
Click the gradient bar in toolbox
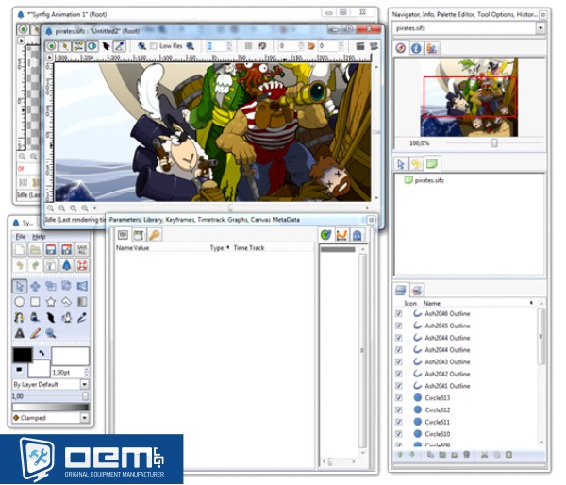51,407
